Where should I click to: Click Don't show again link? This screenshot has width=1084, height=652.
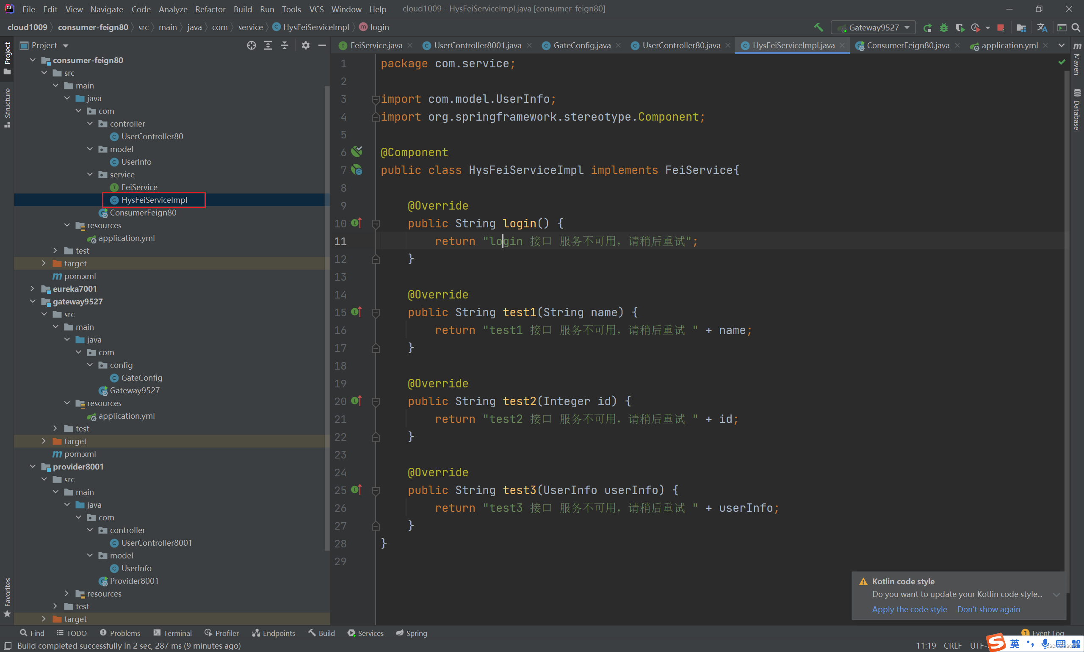988,609
